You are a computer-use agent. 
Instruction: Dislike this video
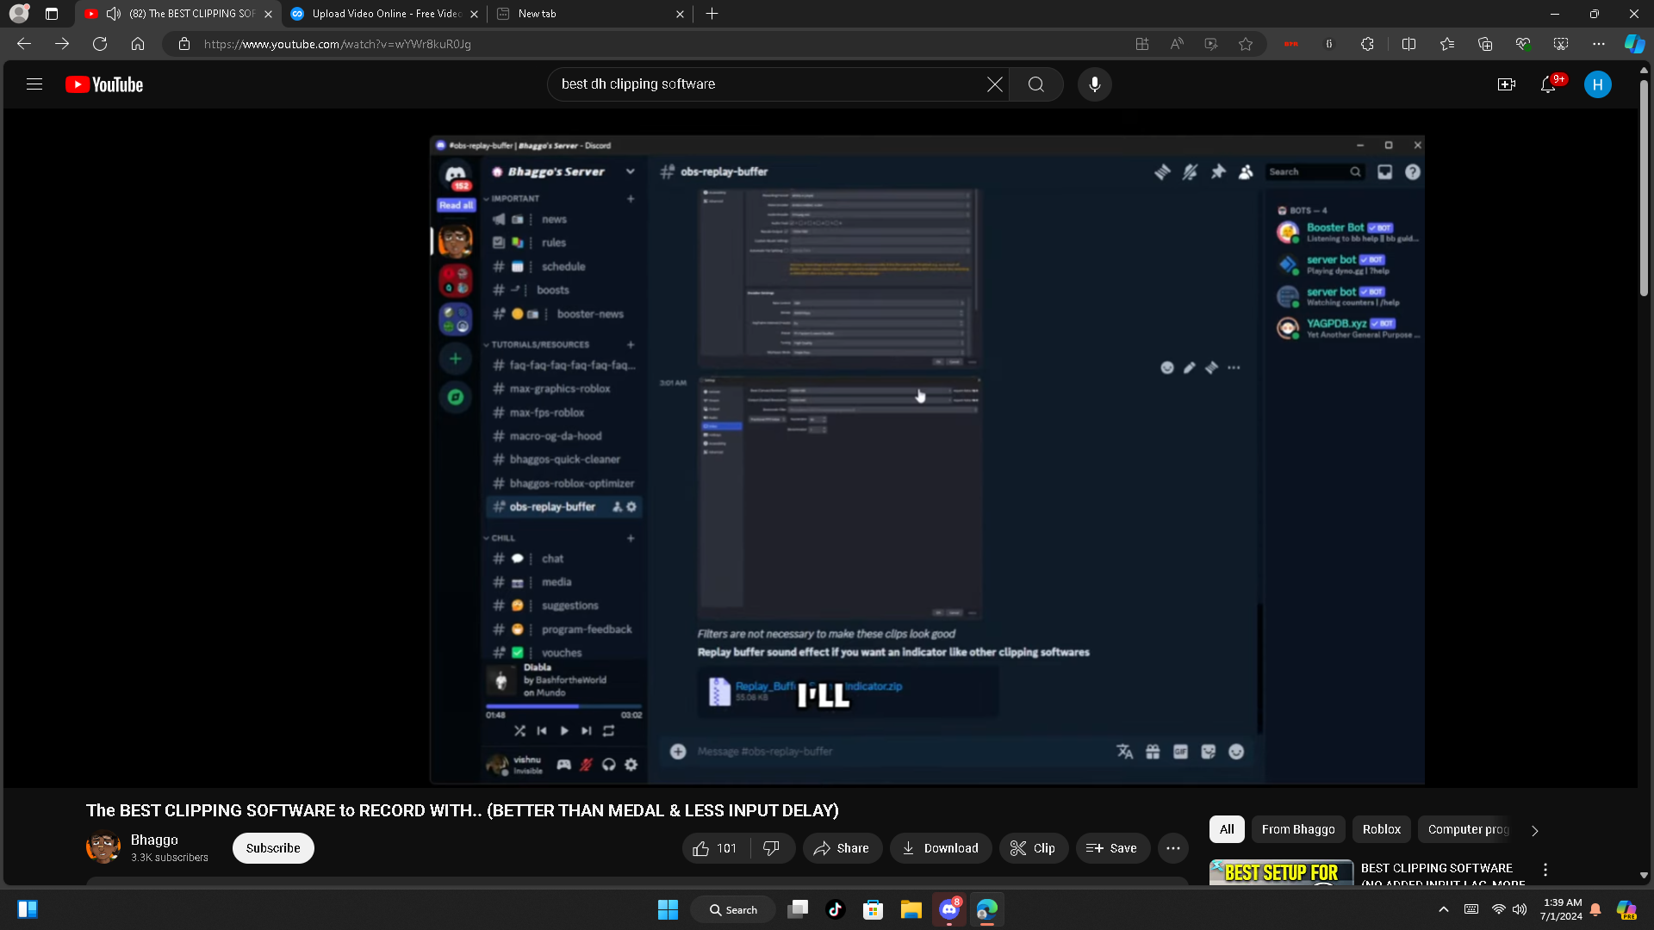(x=772, y=848)
